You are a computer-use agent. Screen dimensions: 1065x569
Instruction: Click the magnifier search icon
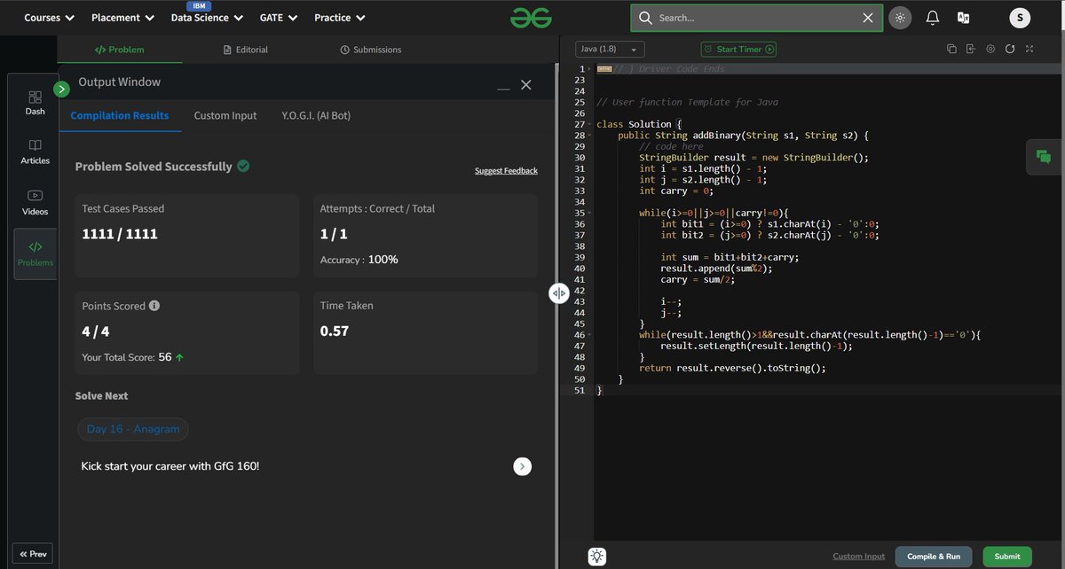(x=645, y=18)
